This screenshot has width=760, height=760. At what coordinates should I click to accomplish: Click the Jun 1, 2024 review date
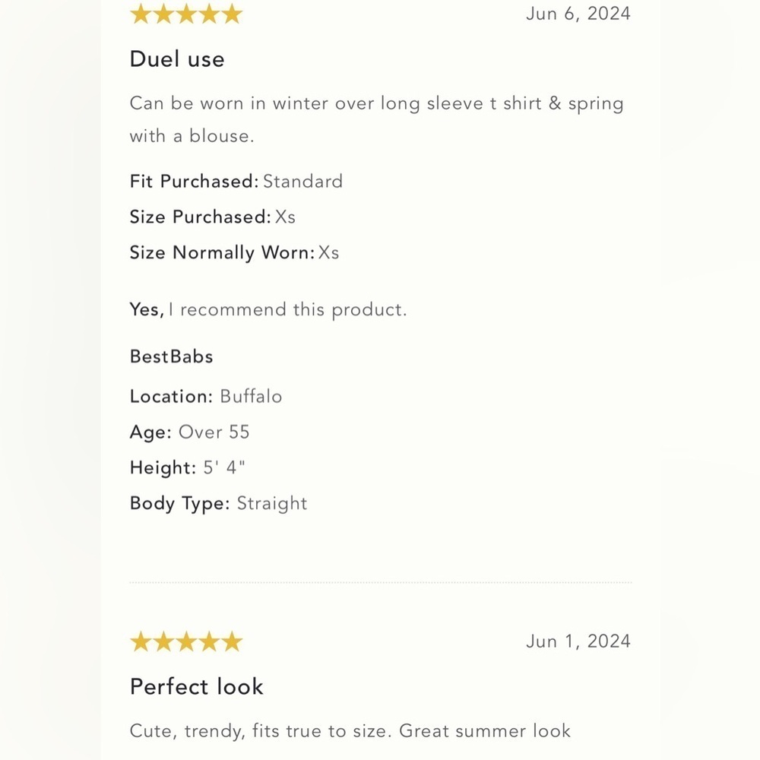point(578,641)
